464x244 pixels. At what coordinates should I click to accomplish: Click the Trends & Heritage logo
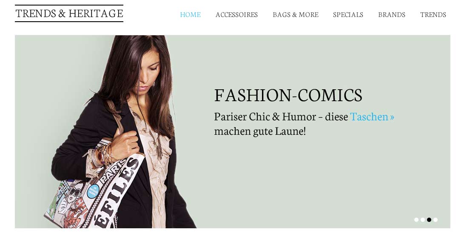tap(69, 13)
